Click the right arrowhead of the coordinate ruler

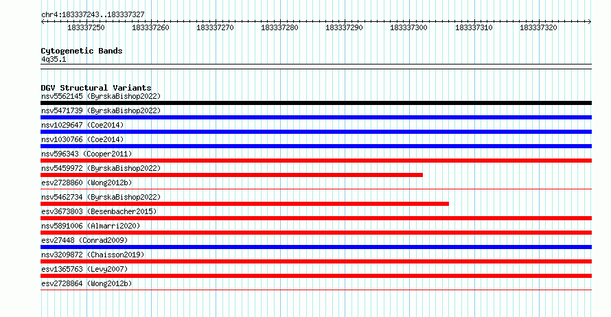(x=590, y=21)
